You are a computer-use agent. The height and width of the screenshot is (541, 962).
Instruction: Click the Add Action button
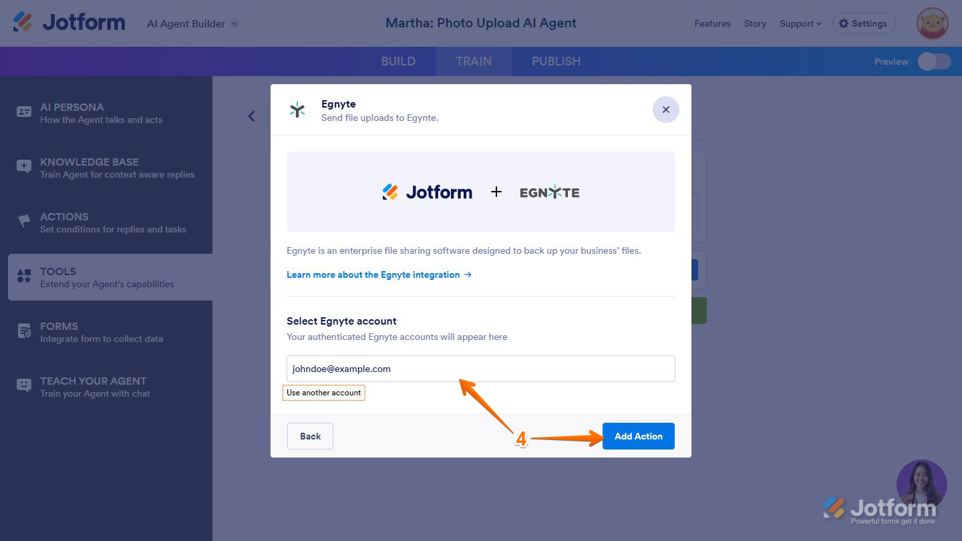click(x=639, y=436)
